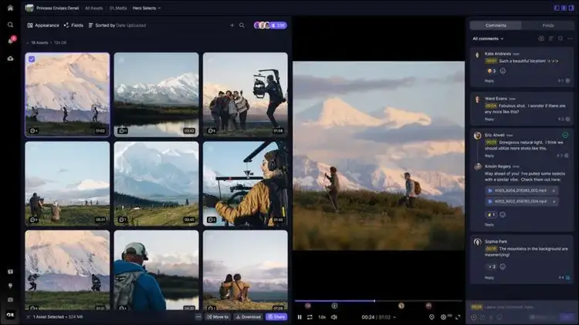The height and width of the screenshot is (325, 579).
Task: Select the Comments tab
Action: [495, 25]
